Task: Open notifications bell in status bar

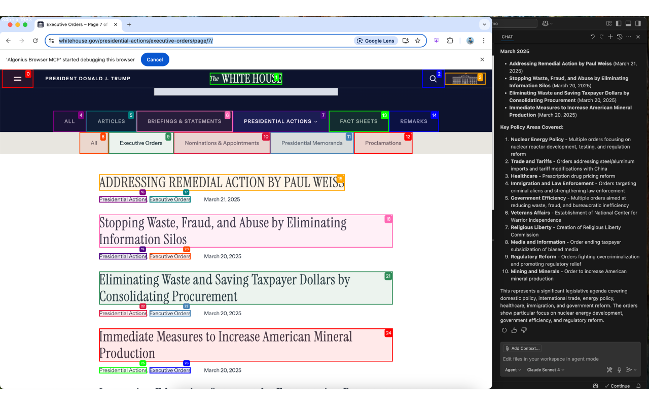Action: pyautogui.click(x=638, y=386)
